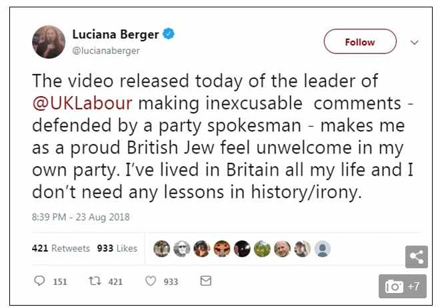The width and height of the screenshot is (440, 307).
Task: Click the 8:39 PM - 23 Aug 2018 timestamp
Action: pos(81,217)
